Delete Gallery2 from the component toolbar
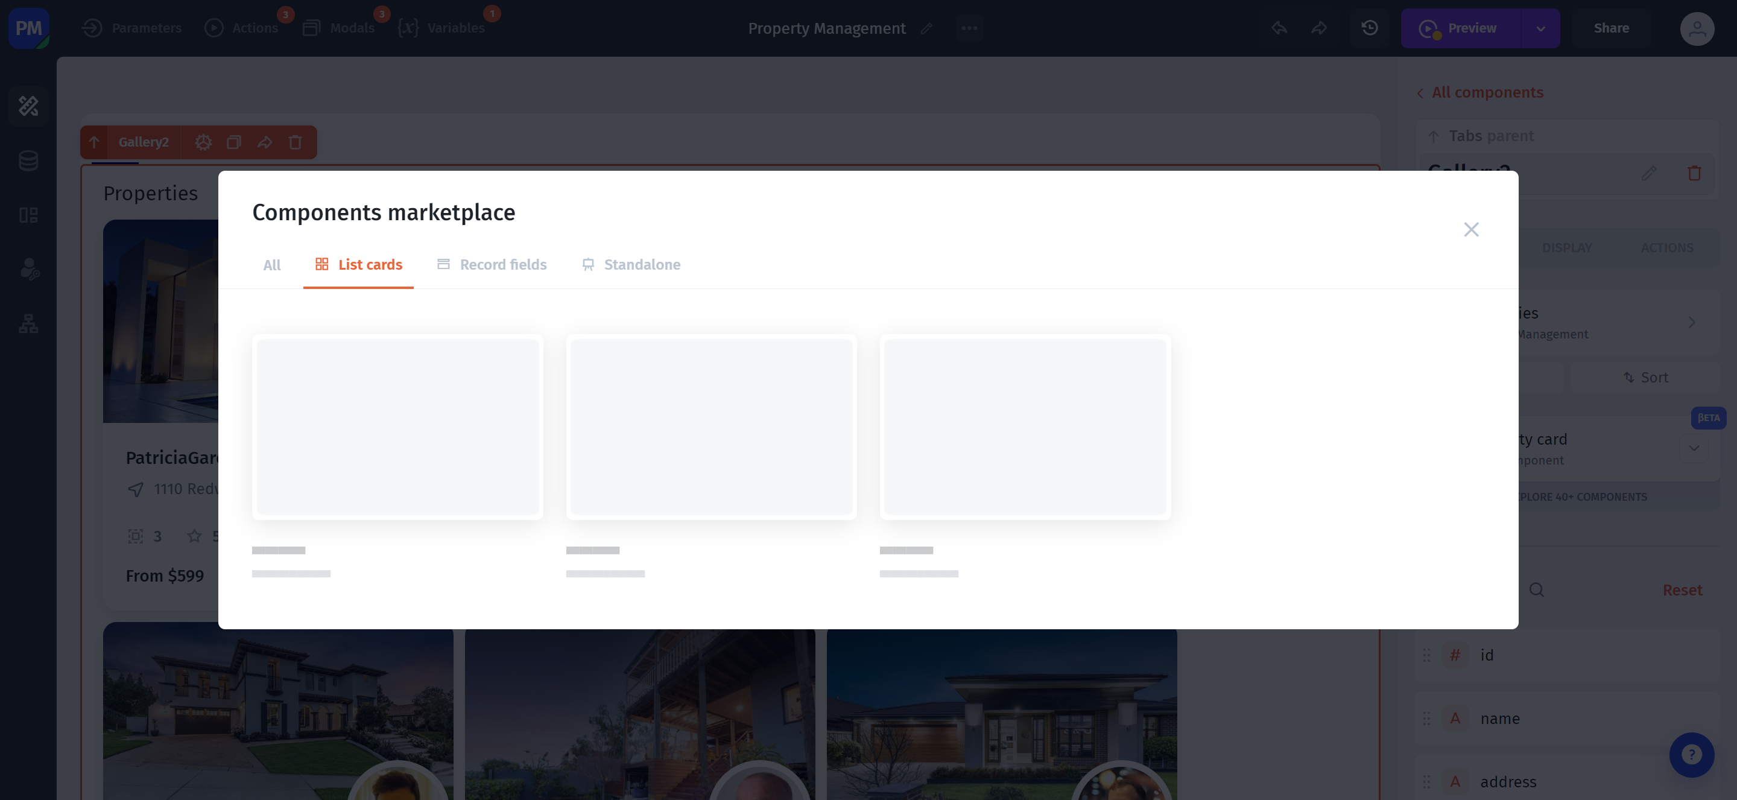The height and width of the screenshot is (800, 1737). click(295, 142)
